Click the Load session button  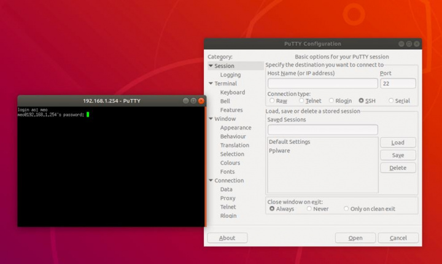pos(397,142)
